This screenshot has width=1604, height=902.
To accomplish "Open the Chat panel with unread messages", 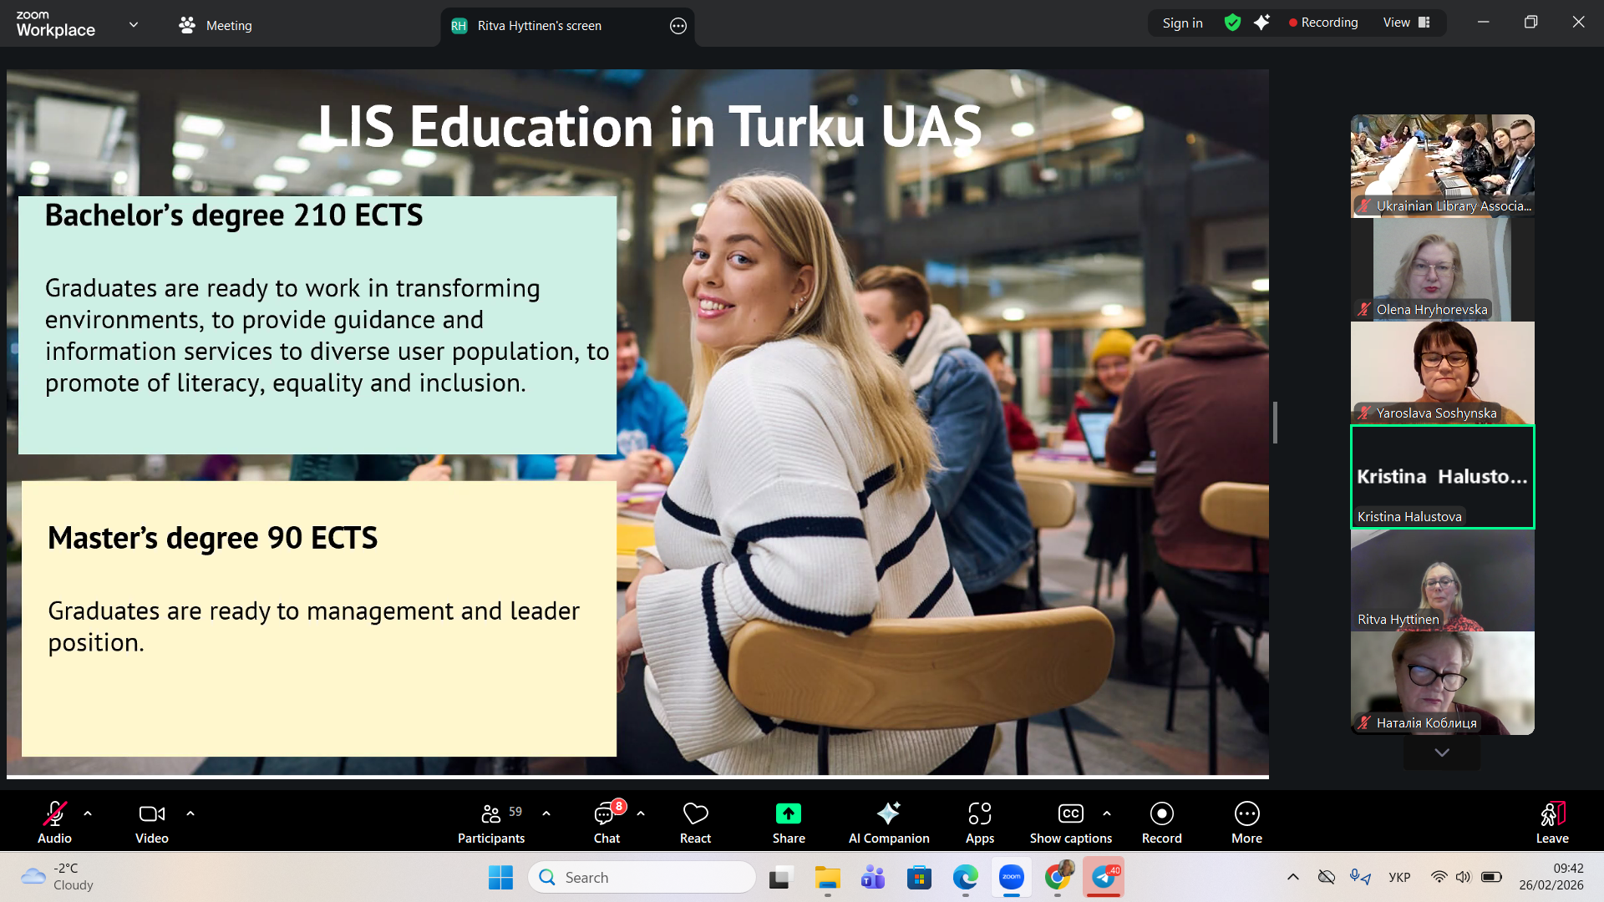I will click(607, 823).
